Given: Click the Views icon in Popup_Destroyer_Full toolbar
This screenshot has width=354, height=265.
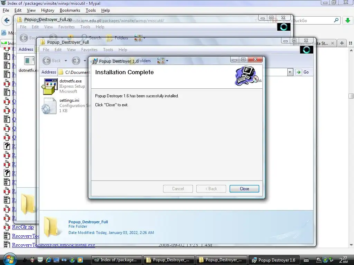Looking at the screenshot, I should pos(161,60).
